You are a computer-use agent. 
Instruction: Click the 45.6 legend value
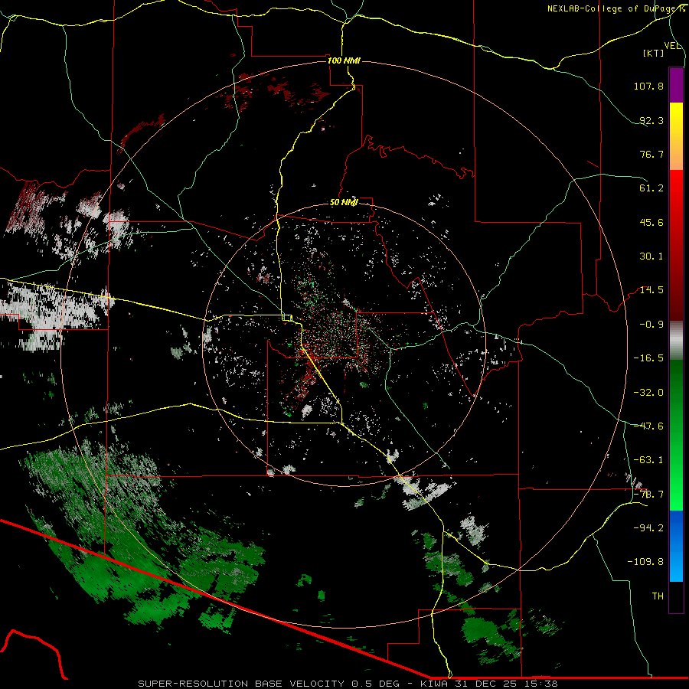[651, 222]
